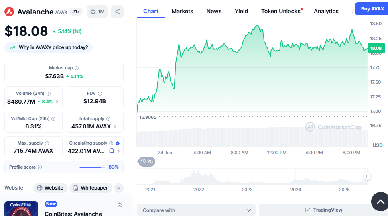Open the Analytics tab
388x216 pixels.
tap(326, 11)
